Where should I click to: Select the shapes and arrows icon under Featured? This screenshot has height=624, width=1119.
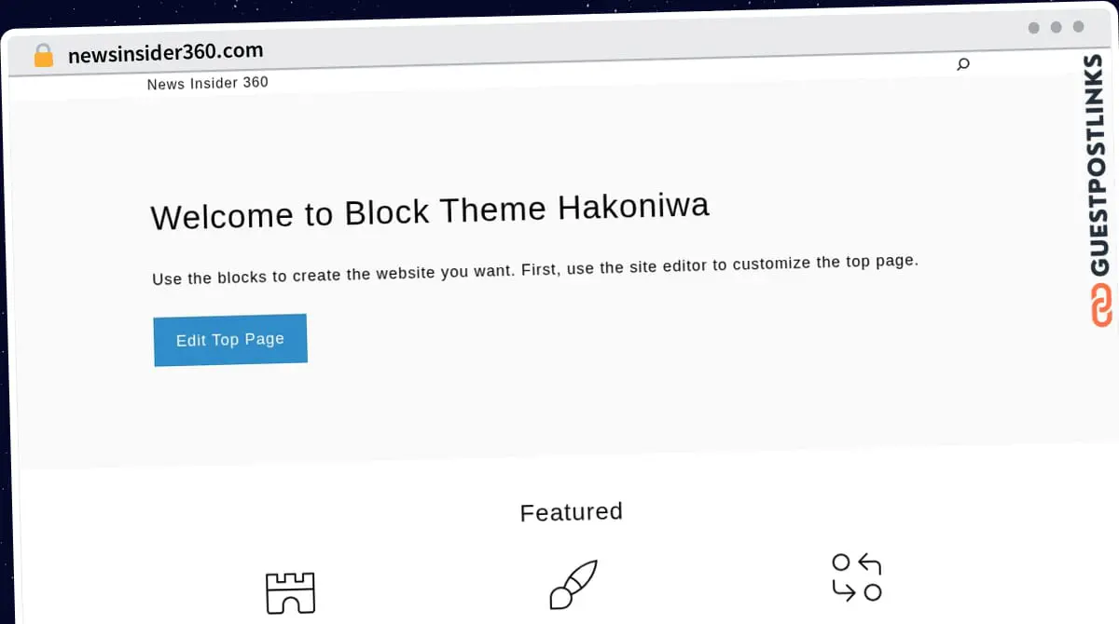pyautogui.click(x=856, y=577)
